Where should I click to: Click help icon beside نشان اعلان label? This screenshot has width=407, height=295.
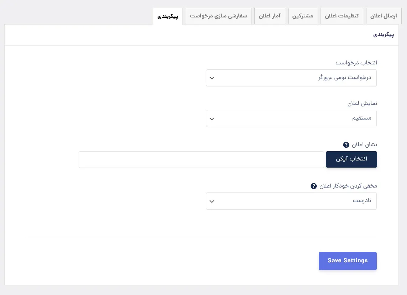click(x=346, y=145)
